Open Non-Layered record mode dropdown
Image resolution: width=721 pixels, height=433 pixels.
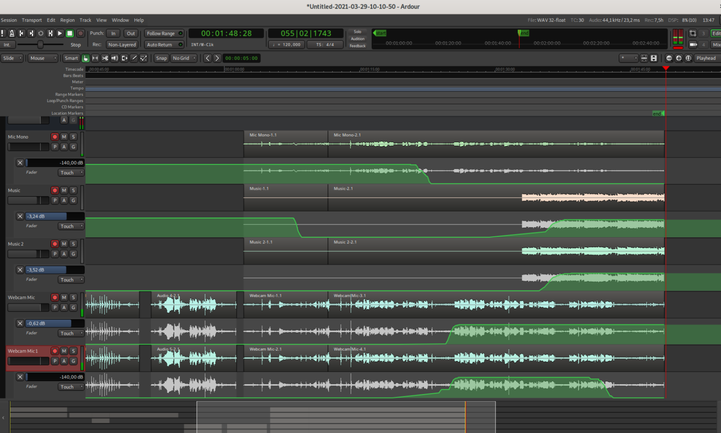click(122, 45)
